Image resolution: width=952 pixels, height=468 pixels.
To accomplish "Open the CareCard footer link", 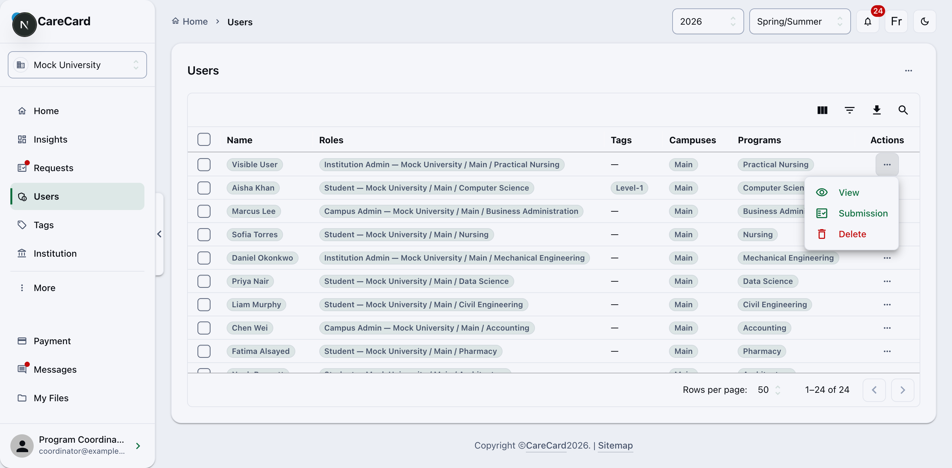I will point(546,445).
